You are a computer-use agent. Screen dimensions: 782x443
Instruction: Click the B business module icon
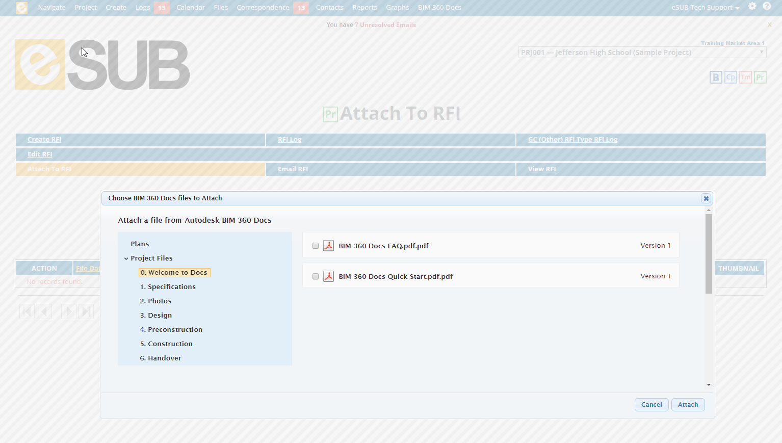(x=716, y=77)
